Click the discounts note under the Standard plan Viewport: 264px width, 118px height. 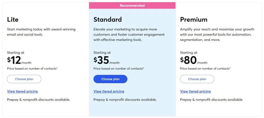pyautogui.click(x=125, y=100)
